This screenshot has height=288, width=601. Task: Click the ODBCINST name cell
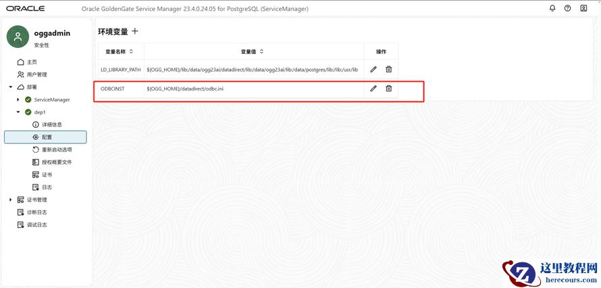point(121,89)
